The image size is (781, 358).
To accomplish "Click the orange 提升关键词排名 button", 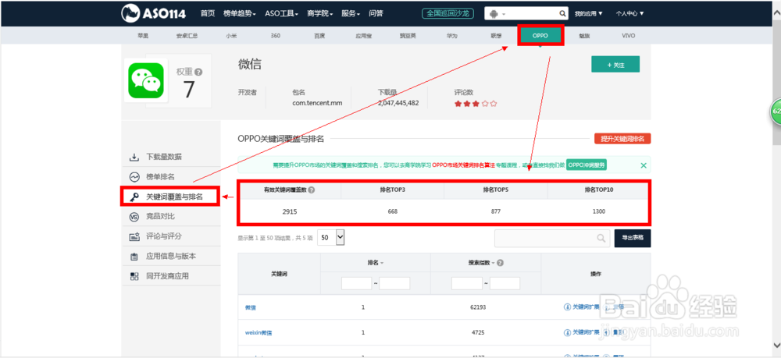I will coord(622,139).
